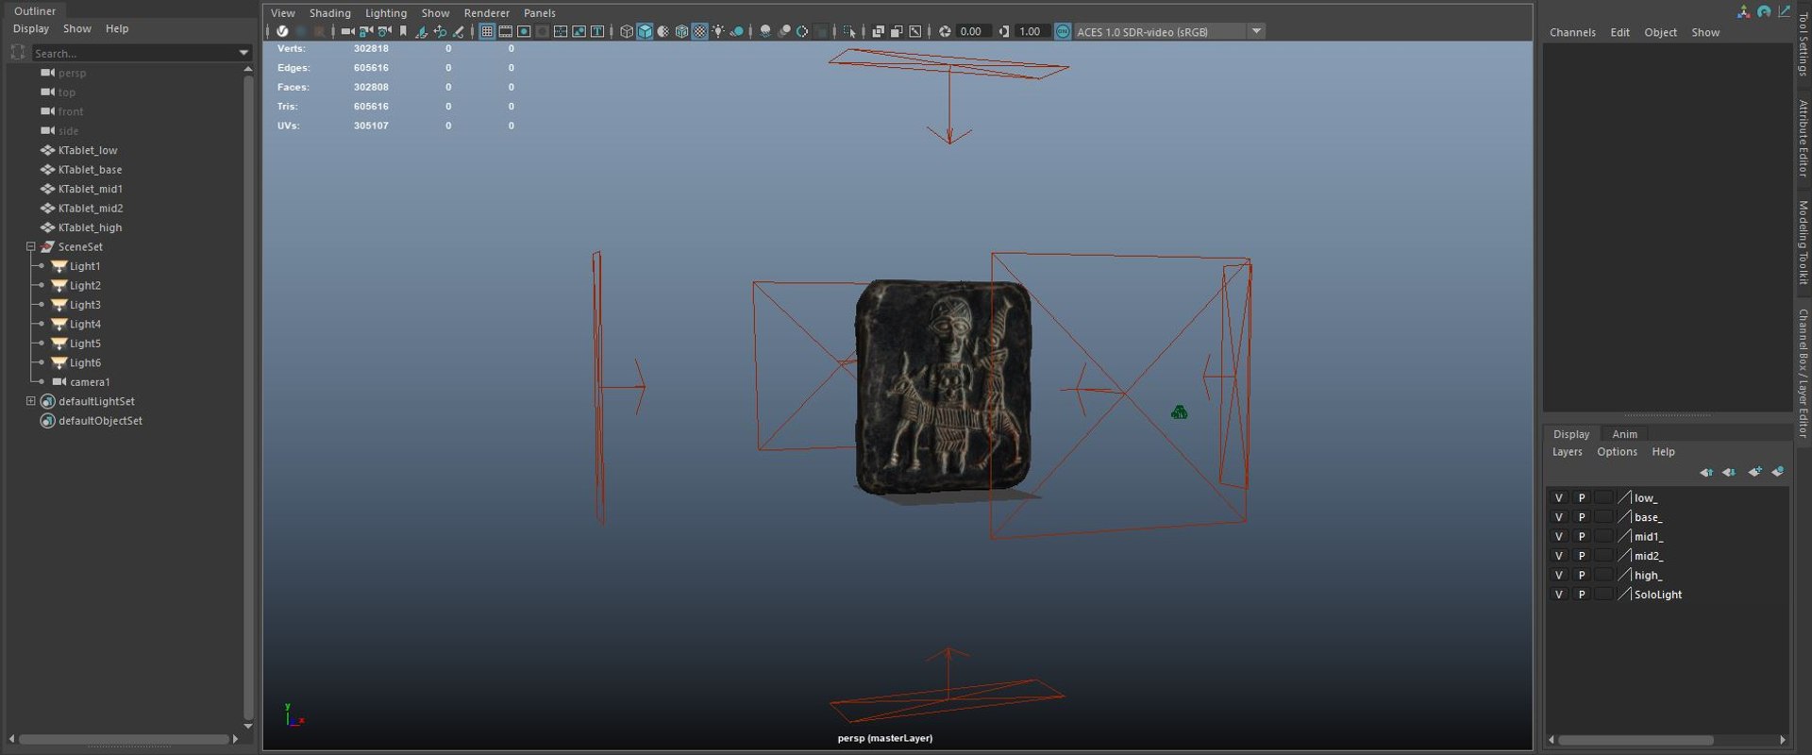Open the Tool Settings side tab
The image size is (1812, 755).
1803,45
